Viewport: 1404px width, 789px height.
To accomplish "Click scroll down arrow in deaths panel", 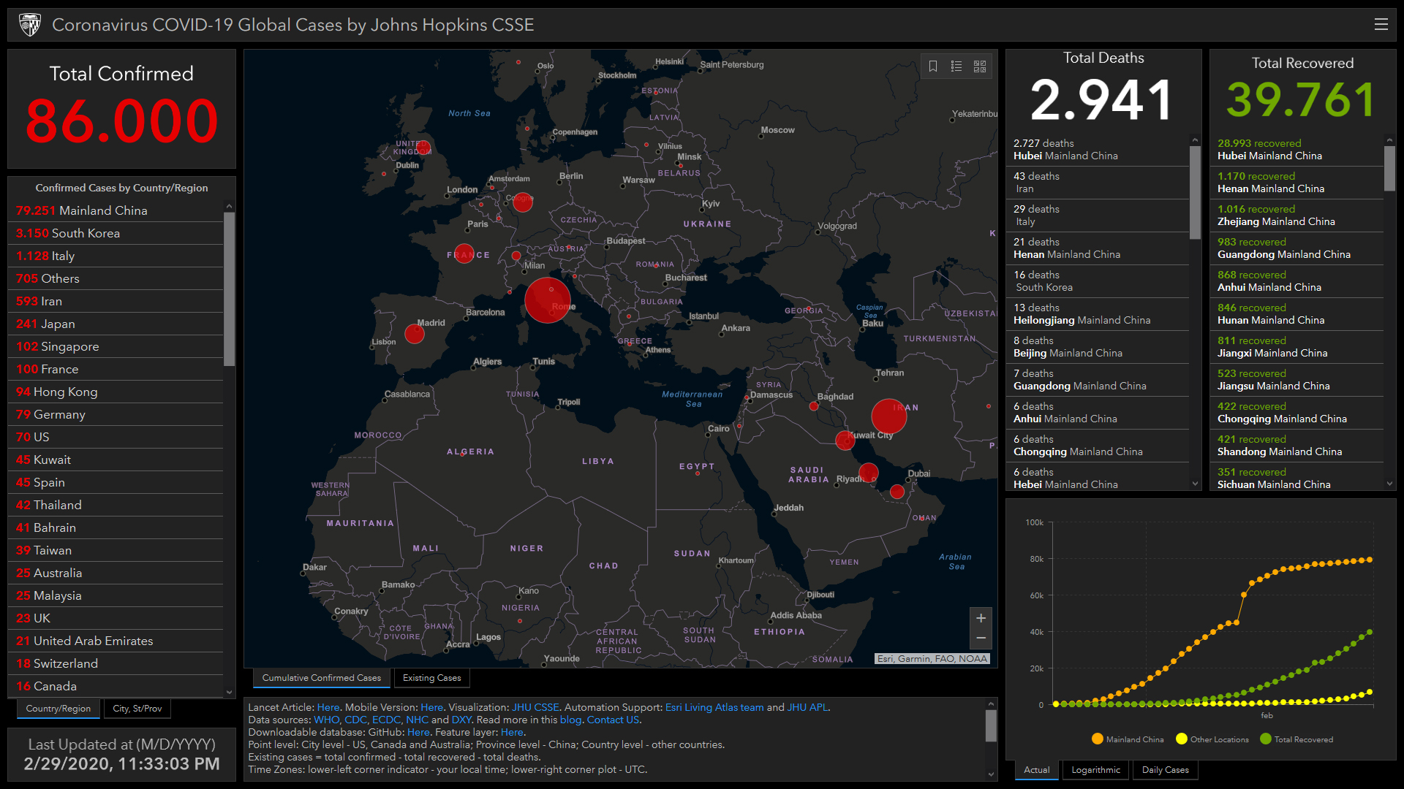I will [x=1195, y=484].
